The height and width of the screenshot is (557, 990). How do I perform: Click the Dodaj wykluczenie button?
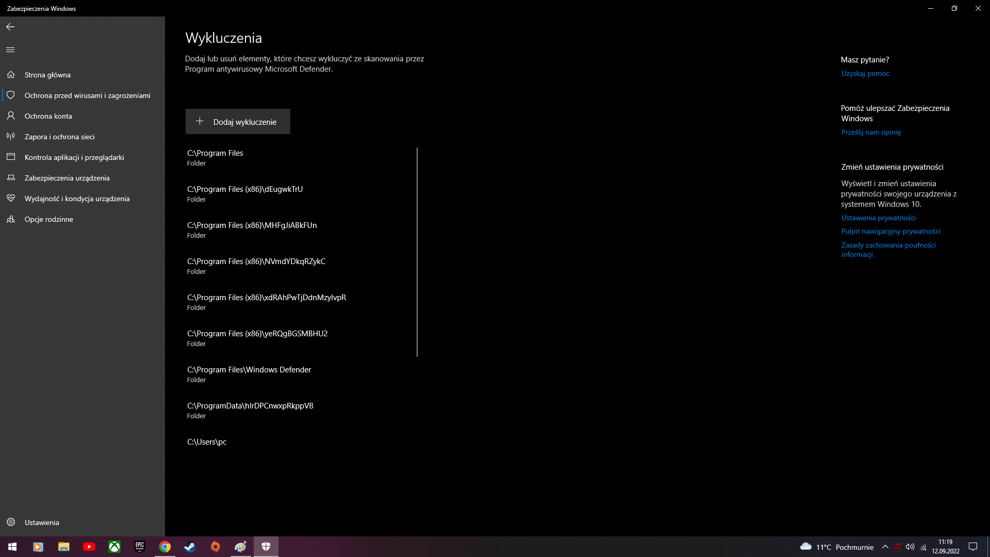(x=238, y=122)
